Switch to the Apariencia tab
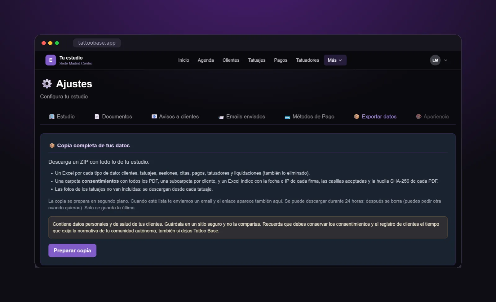The width and height of the screenshot is (496, 302). 432,117
